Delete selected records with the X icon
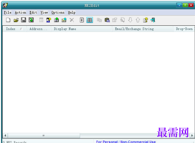Viewport: 195px width, 143px height. point(72,20)
